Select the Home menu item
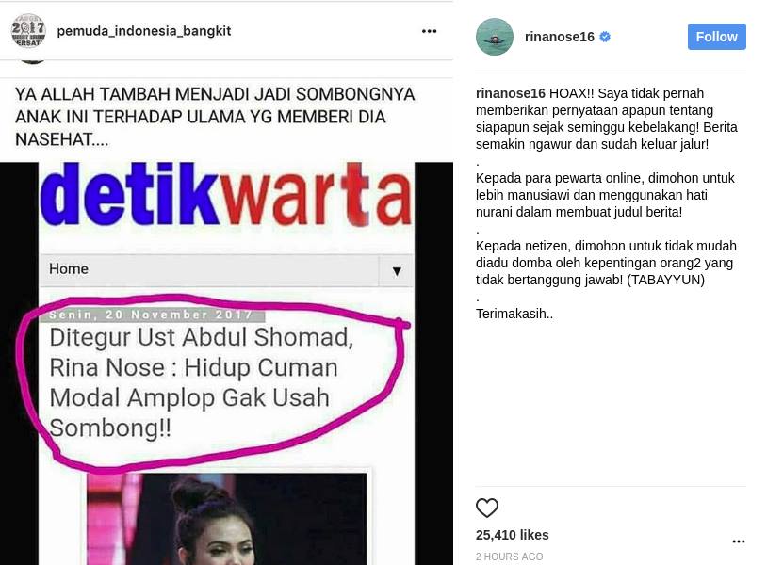Image resolution: width=767 pixels, height=565 pixels. click(69, 268)
